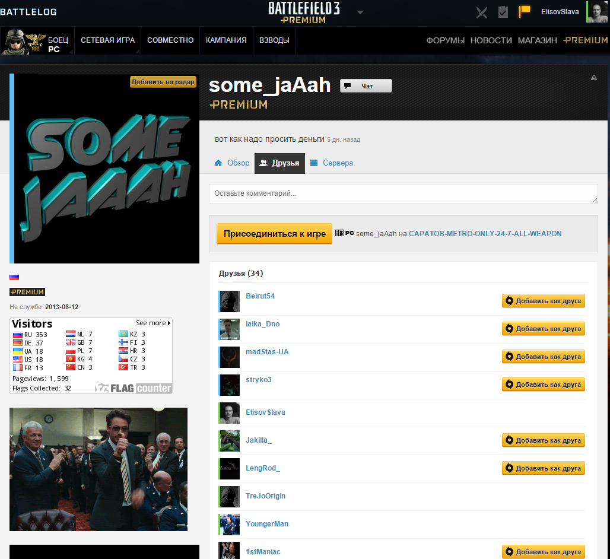Screen dimensions: 610x559
Task: Click the Russian flag under profile picture
Action: [x=14, y=277]
